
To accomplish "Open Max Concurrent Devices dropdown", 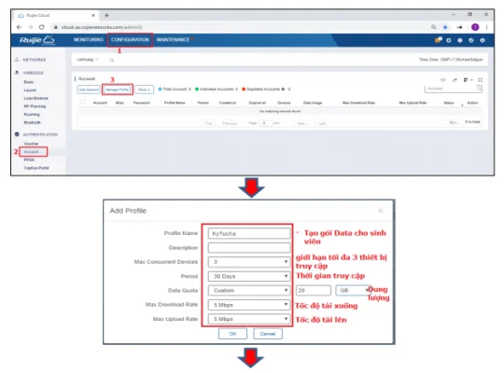I will point(249,262).
